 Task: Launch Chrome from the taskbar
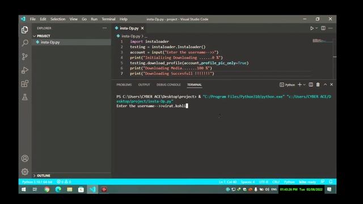click(47, 189)
